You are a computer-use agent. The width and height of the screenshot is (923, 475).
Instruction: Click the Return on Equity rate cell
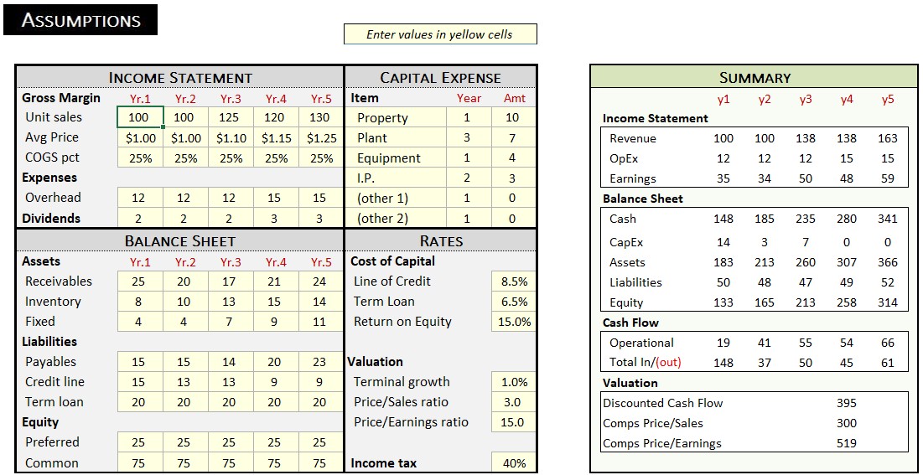(513, 322)
